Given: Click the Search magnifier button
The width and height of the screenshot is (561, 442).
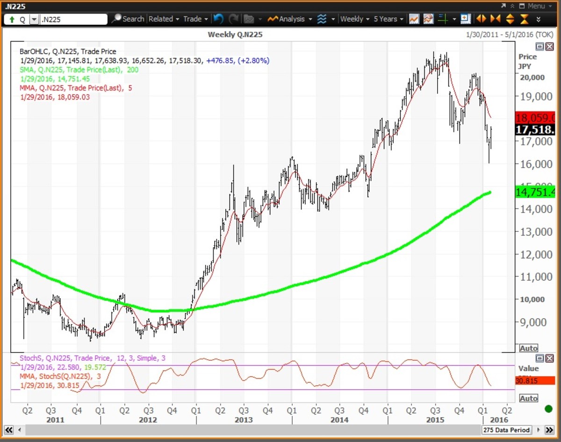Looking at the screenshot, I should click(128, 19).
